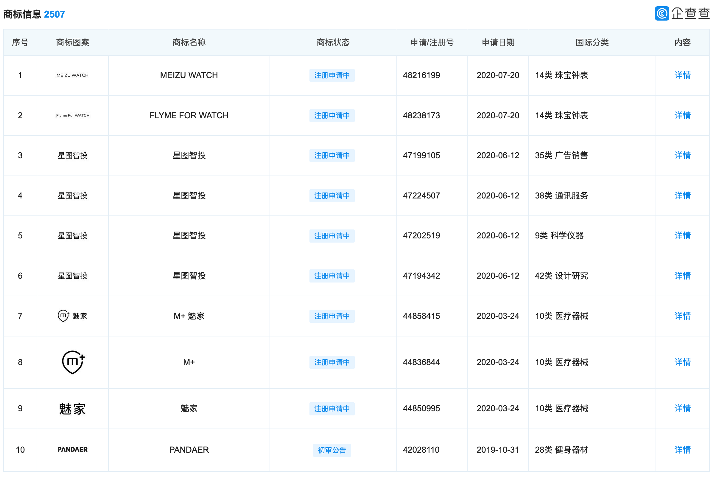The width and height of the screenshot is (716, 478).
Task: Open 详情 for M+ 魅家
Action: click(x=682, y=316)
